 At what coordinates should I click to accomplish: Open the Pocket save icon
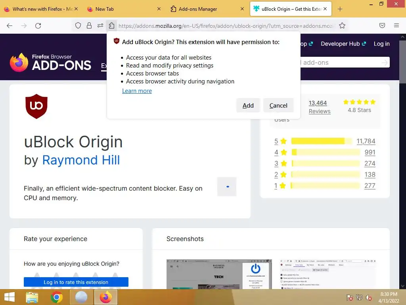click(382, 25)
